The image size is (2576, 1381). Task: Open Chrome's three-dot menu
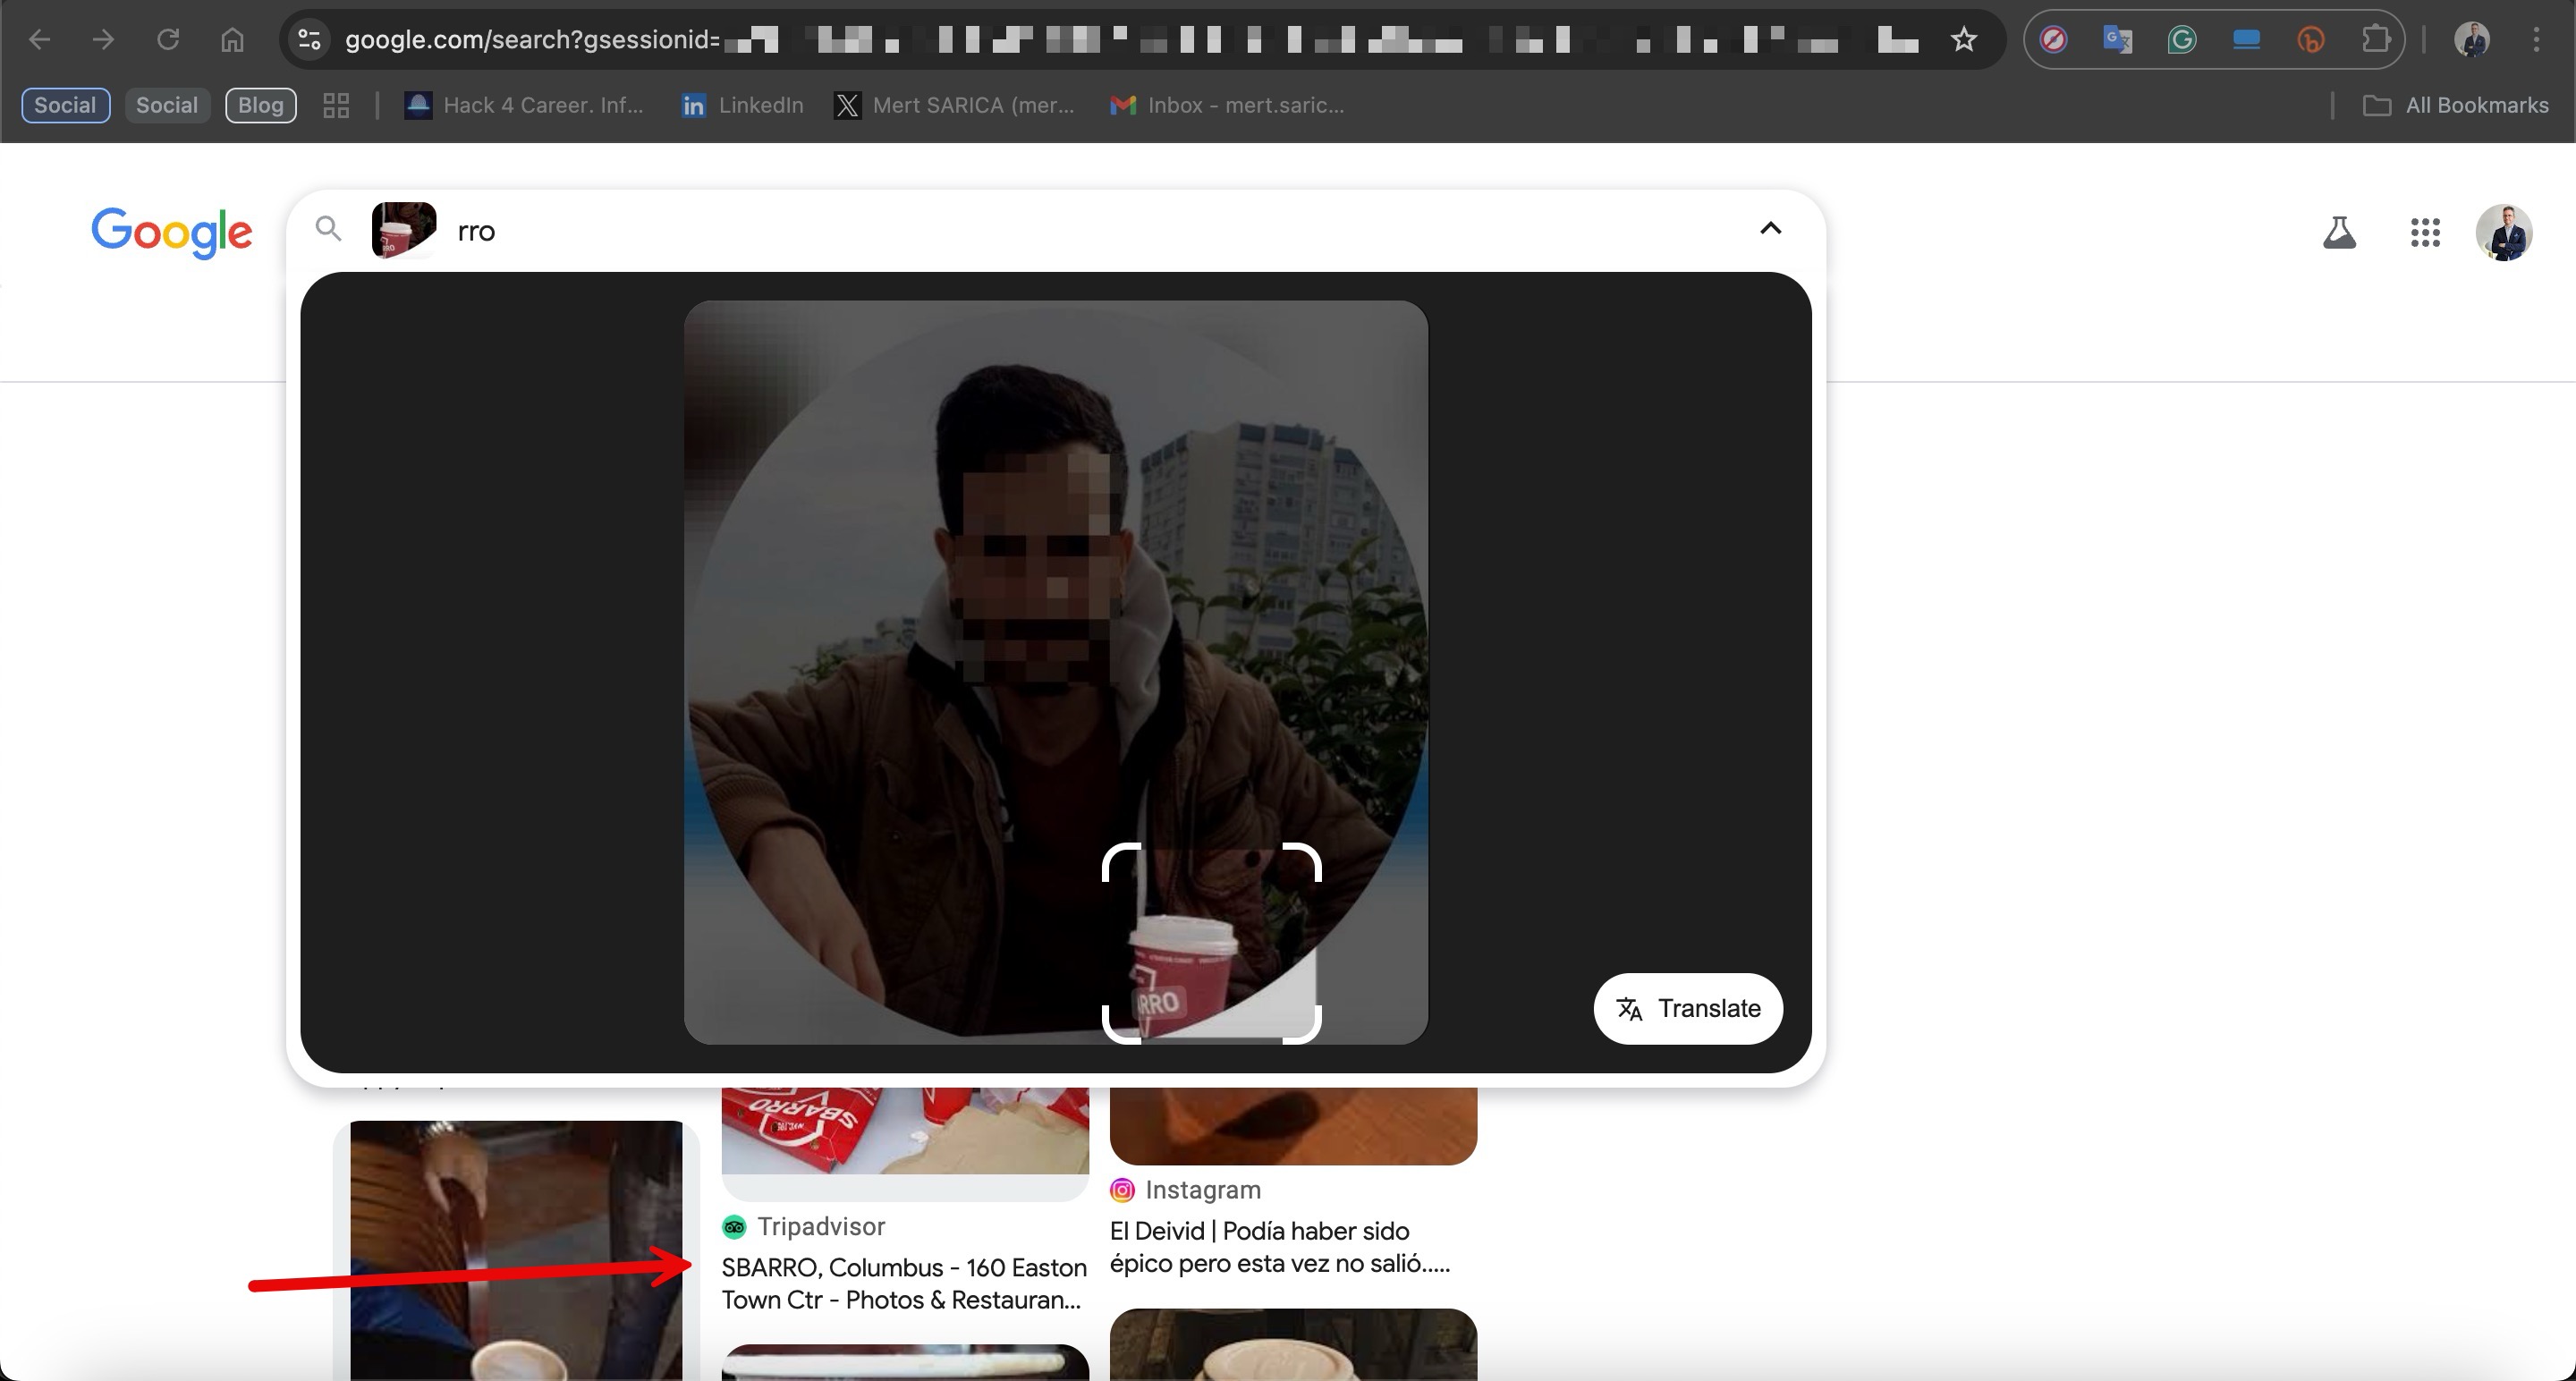tap(2537, 39)
